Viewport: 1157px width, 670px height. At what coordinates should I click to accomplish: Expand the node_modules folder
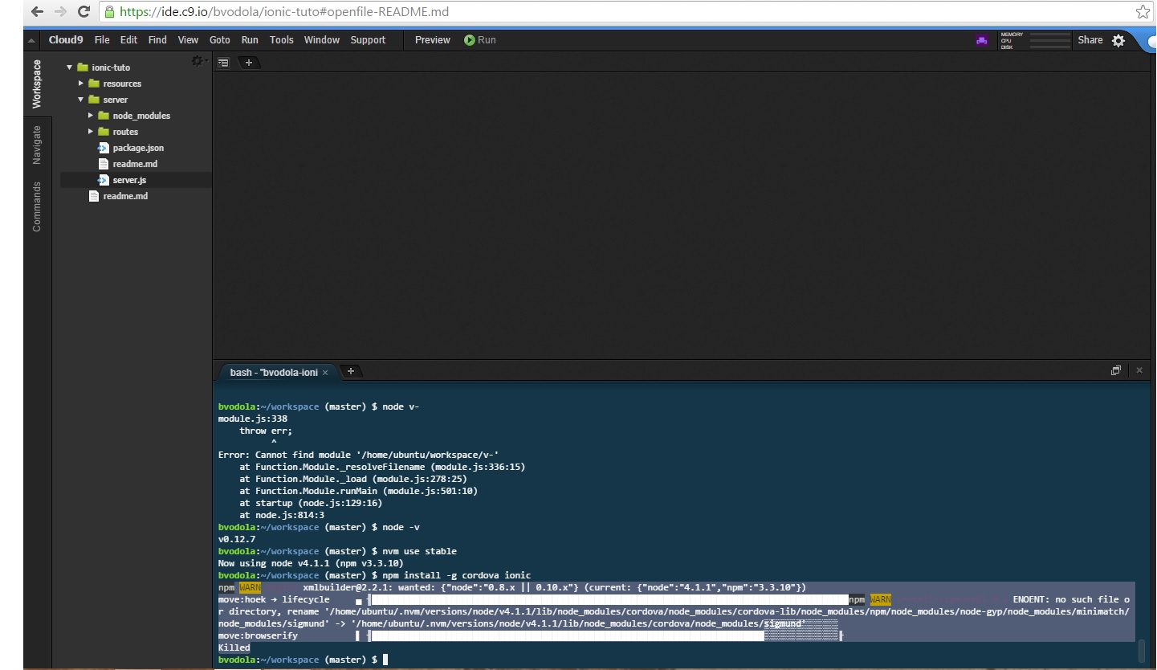click(x=91, y=116)
